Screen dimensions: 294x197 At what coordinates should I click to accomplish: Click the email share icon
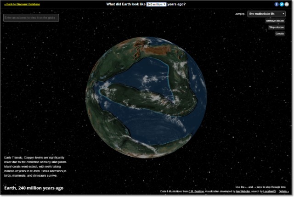click(287, 4)
